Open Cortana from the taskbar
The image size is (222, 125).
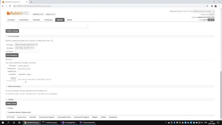(x=14, y=123)
